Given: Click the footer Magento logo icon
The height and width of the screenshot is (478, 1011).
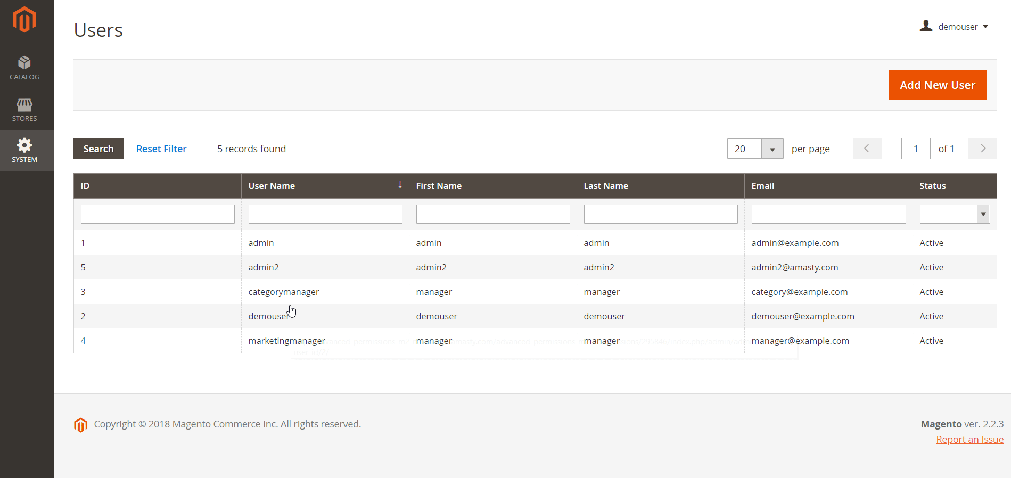Looking at the screenshot, I should point(80,425).
